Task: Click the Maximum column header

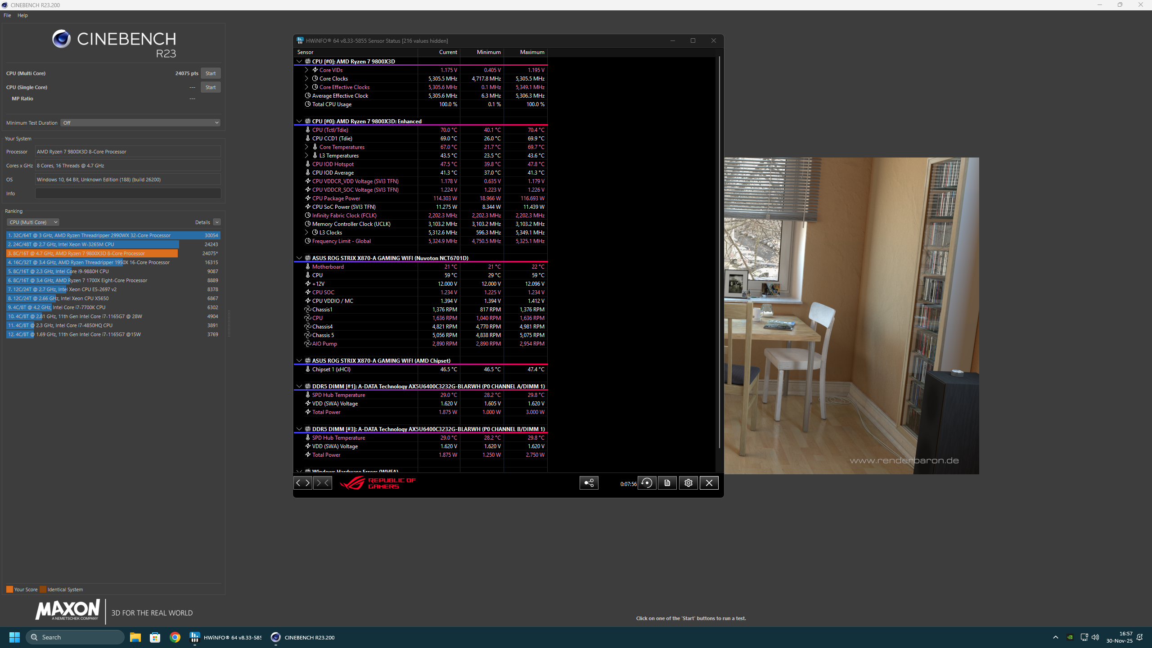Action: pos(526,52)
